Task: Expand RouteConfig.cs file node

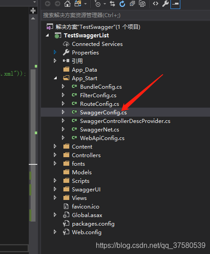Action: [x=63, y=104]
